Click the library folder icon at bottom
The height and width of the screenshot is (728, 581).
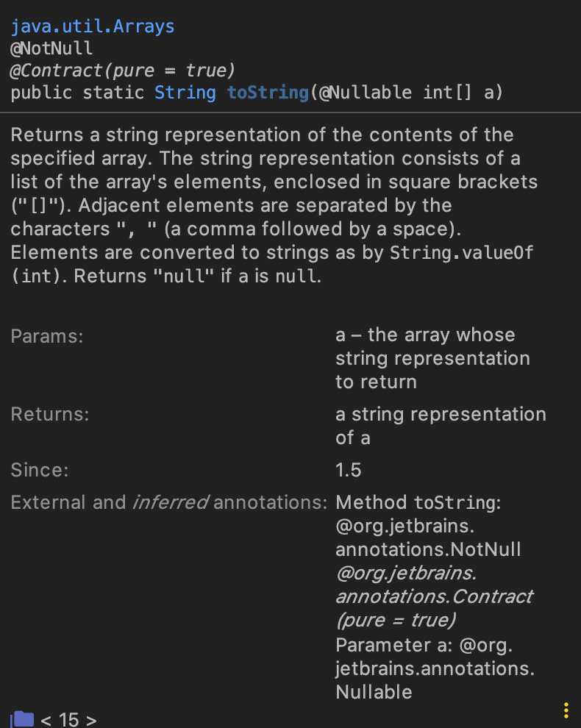[23, 718]
